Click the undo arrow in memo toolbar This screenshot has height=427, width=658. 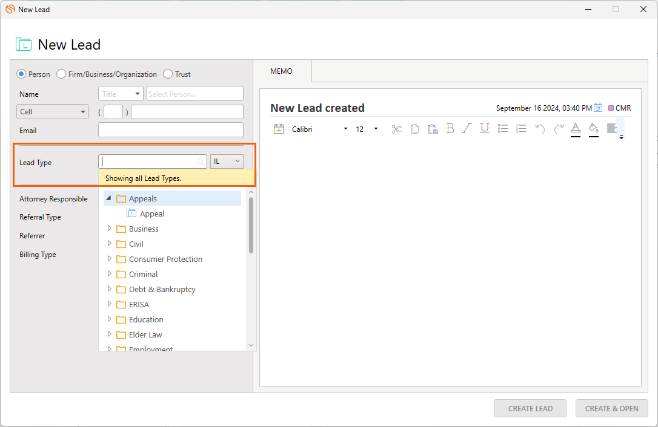(x=540, y=129)
